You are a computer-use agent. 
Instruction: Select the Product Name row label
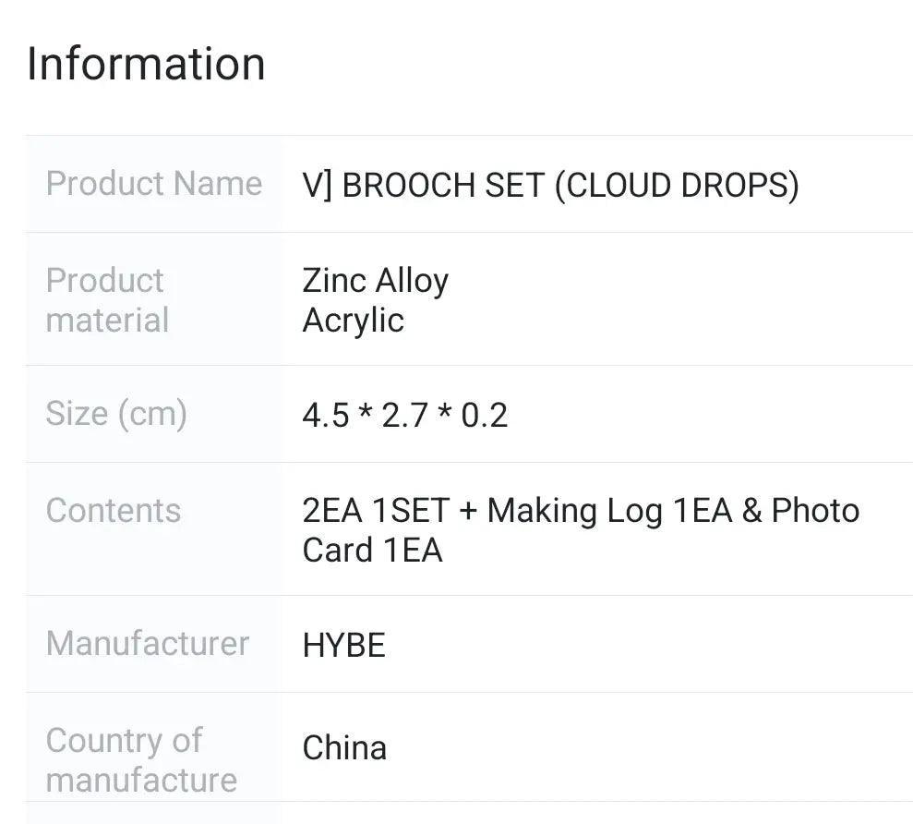pyautogui.click(x=154, y=184)
